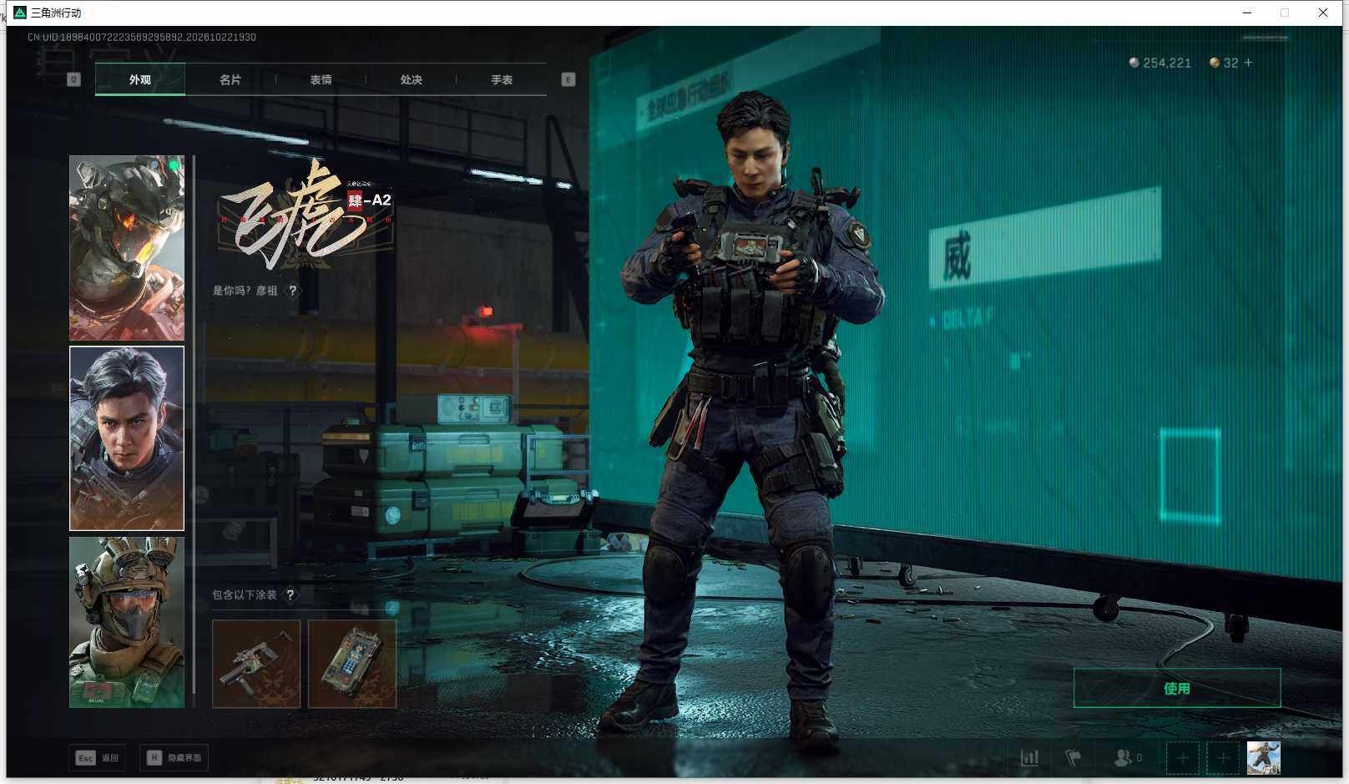This screenshot has height=784, width=1349.
Task: Click the plus next to 32 currency
Action: click(x=1248, y=63)
